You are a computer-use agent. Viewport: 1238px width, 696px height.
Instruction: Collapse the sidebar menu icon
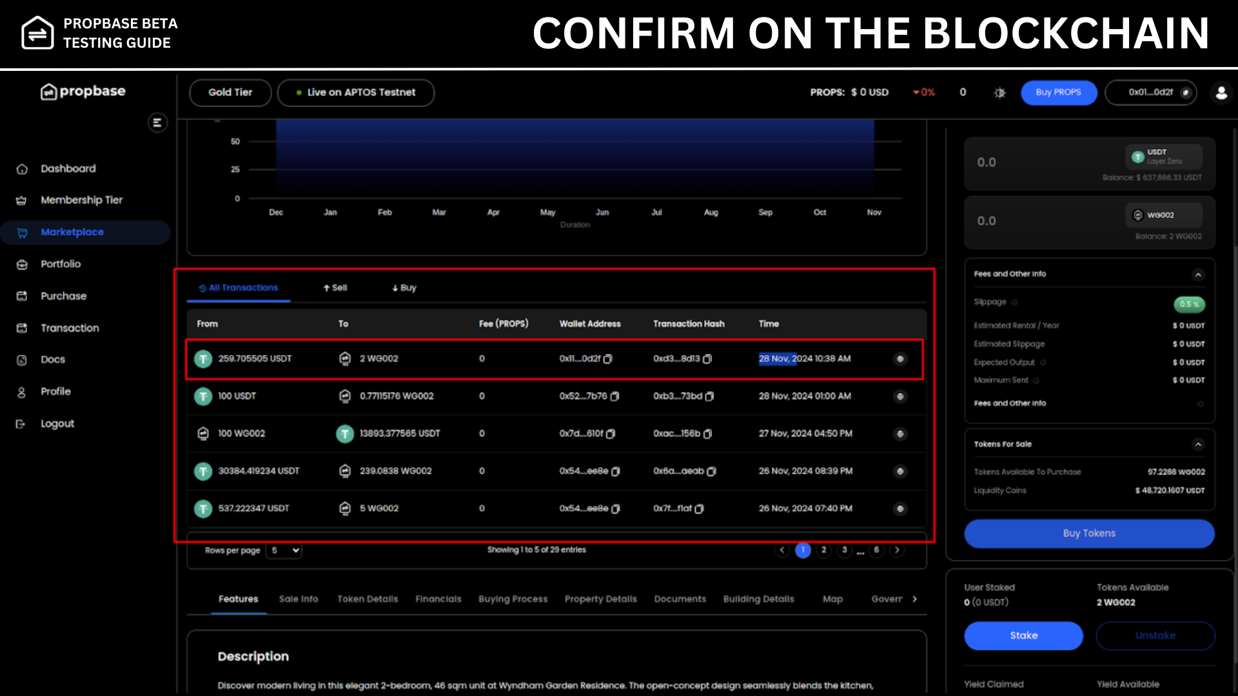coord(157,122)
